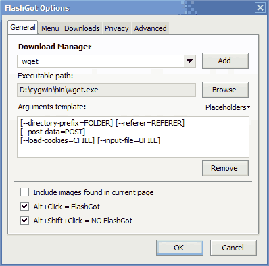Close the FlashGot Options dialog
This screenshot has width=269, height=266.
(x=260, y=8)
